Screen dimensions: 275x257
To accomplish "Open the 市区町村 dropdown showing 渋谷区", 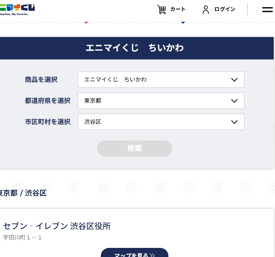I will click(156, 122).
